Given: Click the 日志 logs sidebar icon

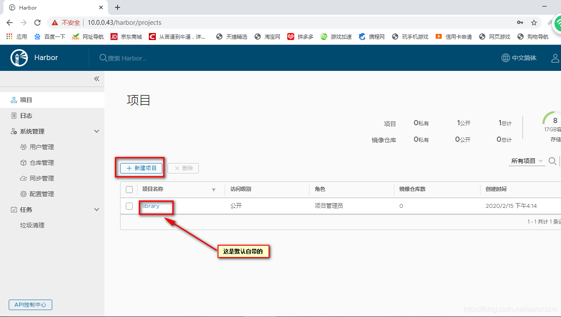Looking at the screenshot, I should (14, 116).
